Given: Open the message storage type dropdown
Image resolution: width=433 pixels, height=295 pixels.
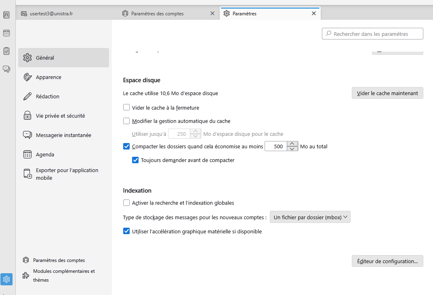Looking at the screenshot, I should 310,217.
